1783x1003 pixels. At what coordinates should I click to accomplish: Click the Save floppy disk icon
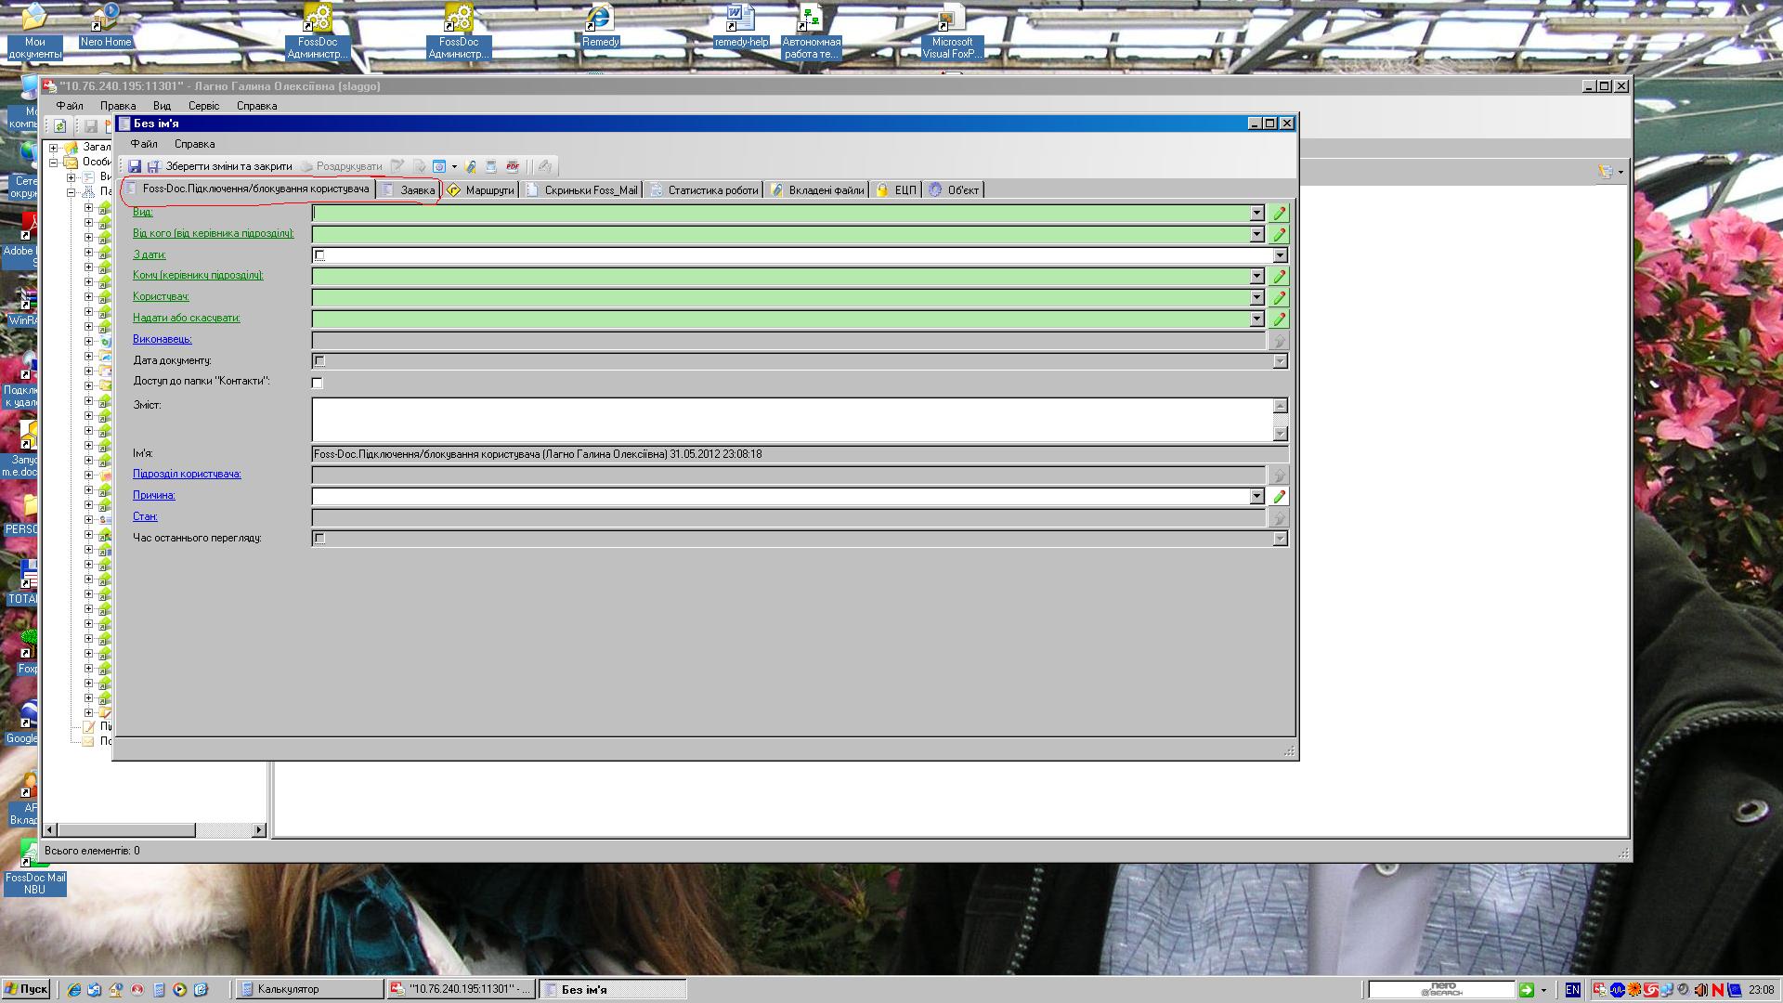click(135, 166)
